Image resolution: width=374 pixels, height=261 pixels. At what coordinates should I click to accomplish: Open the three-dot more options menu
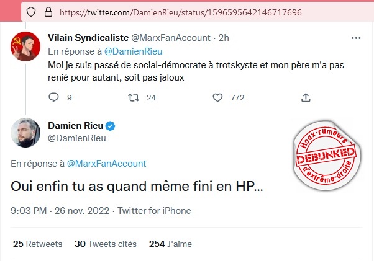356,38
